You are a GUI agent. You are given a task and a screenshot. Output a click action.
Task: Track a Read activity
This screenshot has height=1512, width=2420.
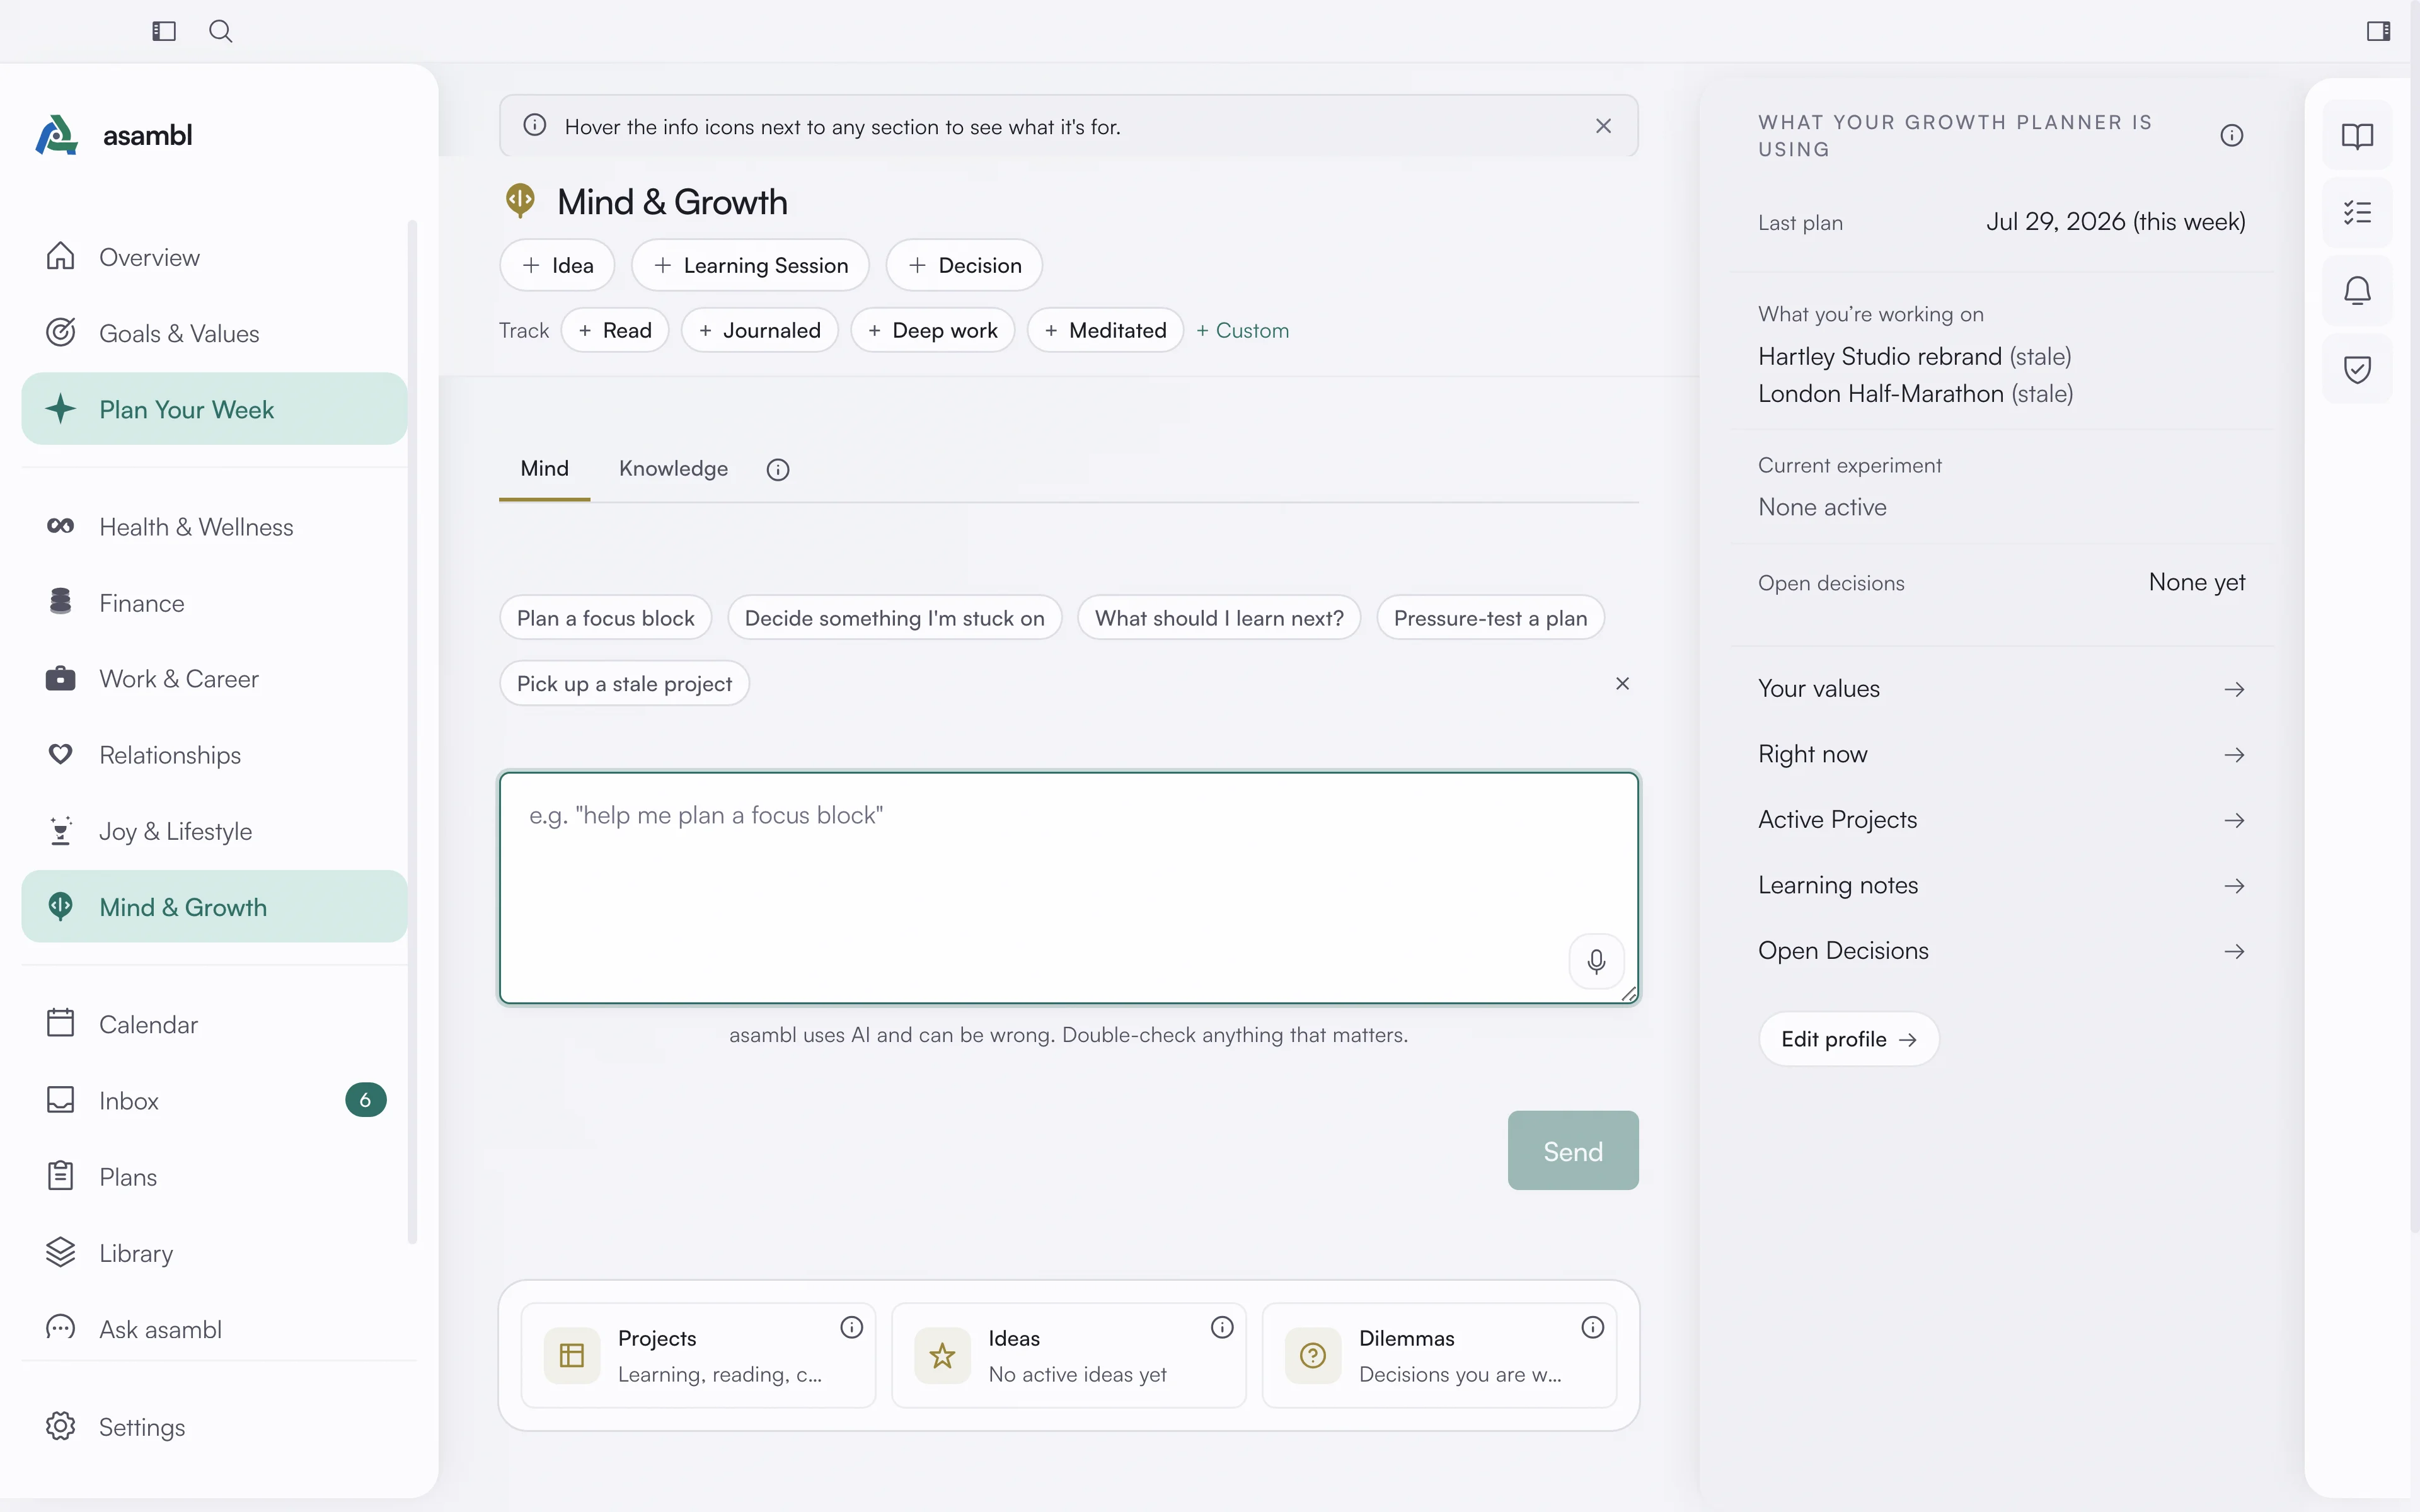tap(615, 330)
